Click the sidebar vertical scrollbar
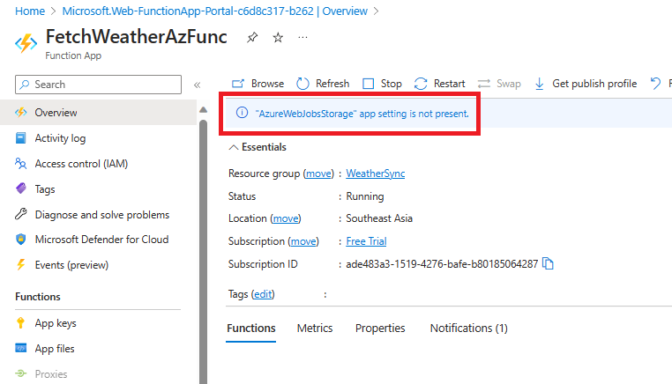The height and width of the screenshot is (384, 672). point(203,252)
